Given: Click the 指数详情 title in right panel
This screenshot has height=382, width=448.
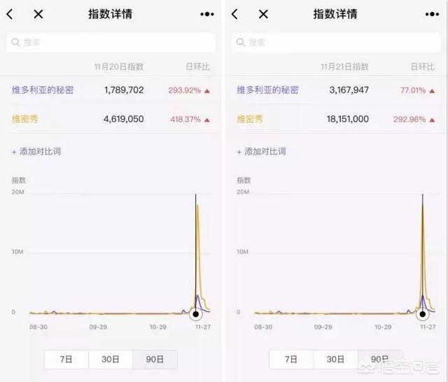Looking at the screenshot, I should pos(335,14).
